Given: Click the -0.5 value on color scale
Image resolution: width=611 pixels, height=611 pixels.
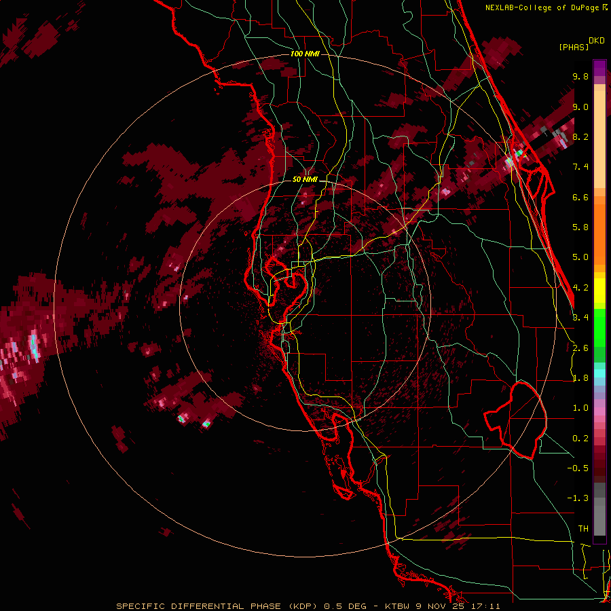Looking at the screenshot, I should coord(578,468).
